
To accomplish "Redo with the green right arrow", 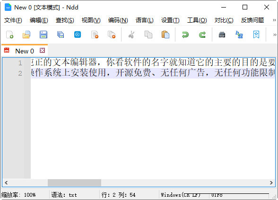I will tap(202, 35).
